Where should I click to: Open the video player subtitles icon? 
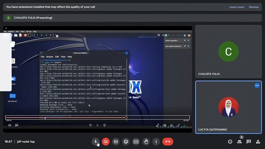coord(17,125)
